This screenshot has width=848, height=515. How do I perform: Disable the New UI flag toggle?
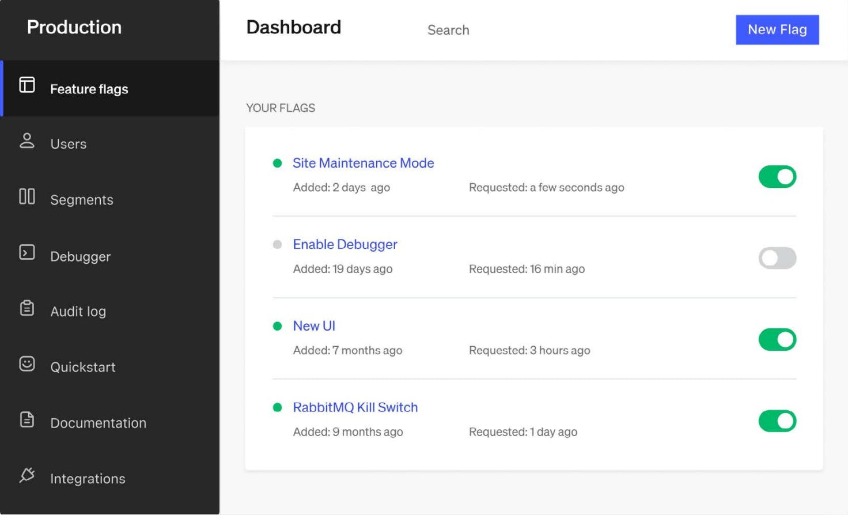tap(777, 340)
